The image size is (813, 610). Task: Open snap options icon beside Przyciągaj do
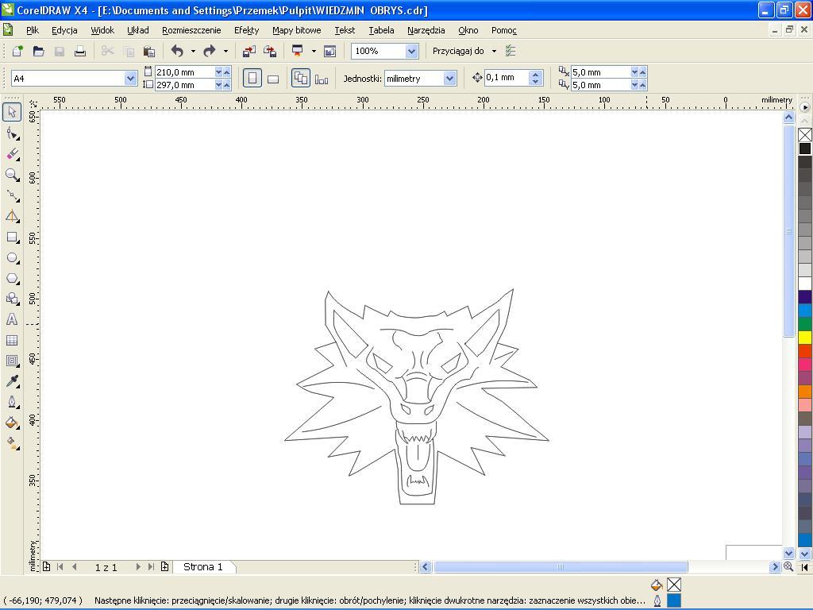click(511, 51)
